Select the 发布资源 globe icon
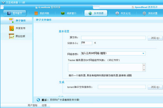Viewport: 163px width, 108px height. point(90,13)
